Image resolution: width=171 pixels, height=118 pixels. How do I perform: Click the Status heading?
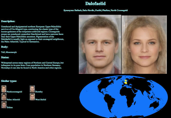coord(5,57)
